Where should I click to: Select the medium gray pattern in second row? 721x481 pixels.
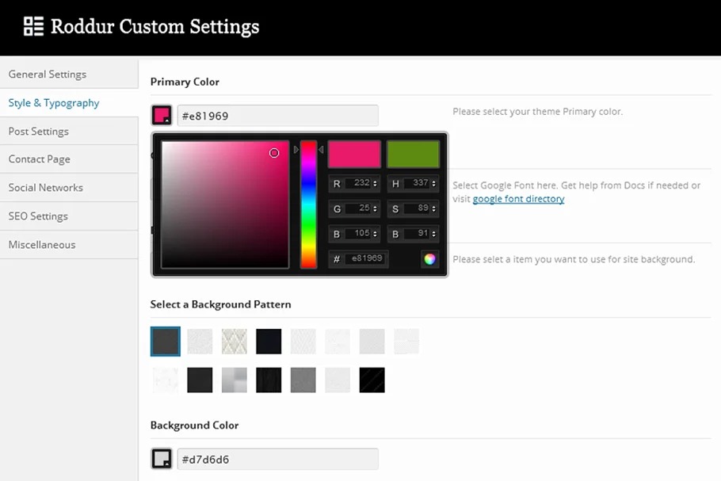(303, 380)
